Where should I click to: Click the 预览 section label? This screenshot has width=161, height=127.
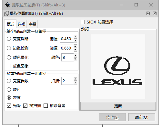click(85, 29)
